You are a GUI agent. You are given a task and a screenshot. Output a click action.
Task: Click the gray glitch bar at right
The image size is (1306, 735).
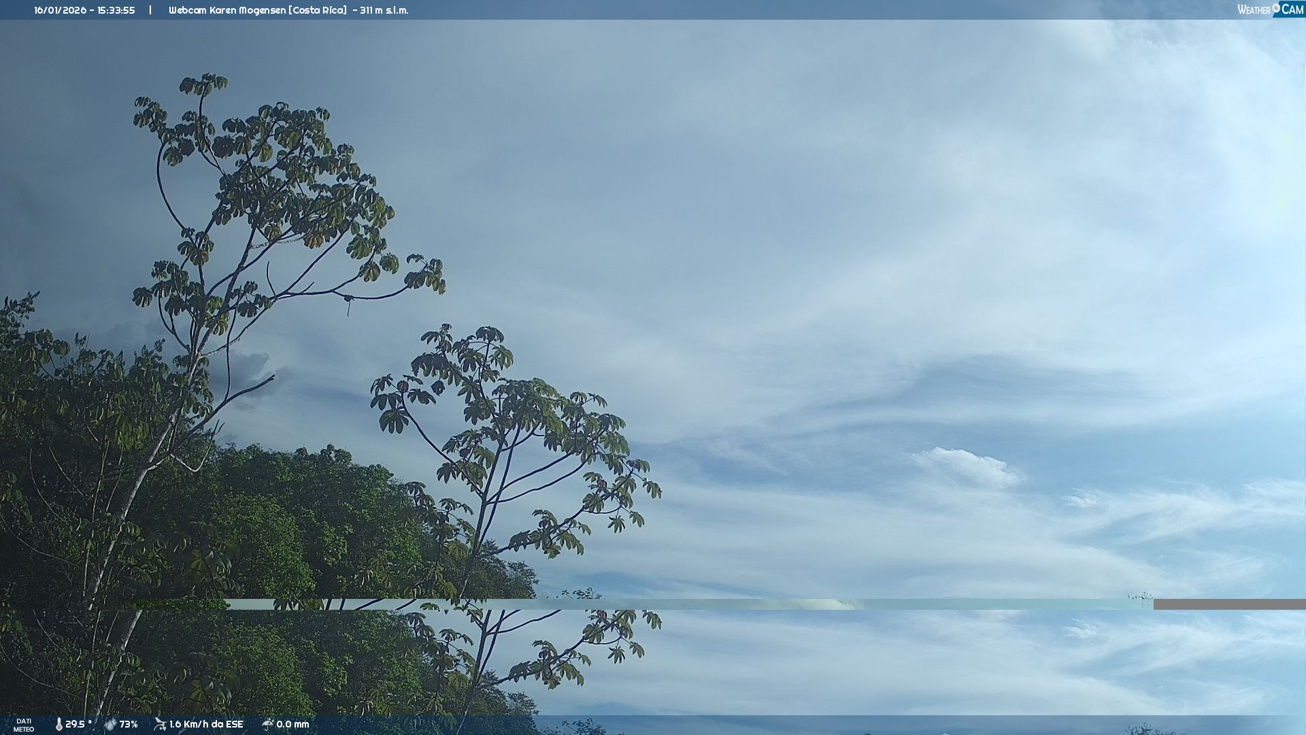[1228, 604]
